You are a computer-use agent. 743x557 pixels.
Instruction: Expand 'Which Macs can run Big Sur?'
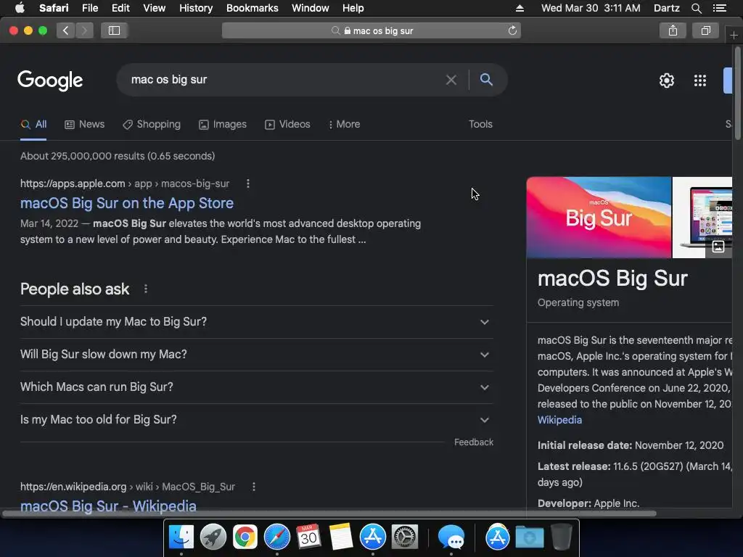(257, 387)
